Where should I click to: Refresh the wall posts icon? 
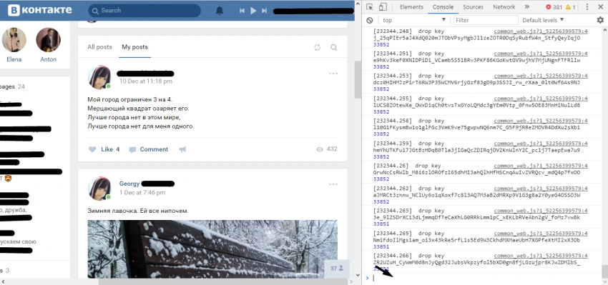(x=317, y=47)
